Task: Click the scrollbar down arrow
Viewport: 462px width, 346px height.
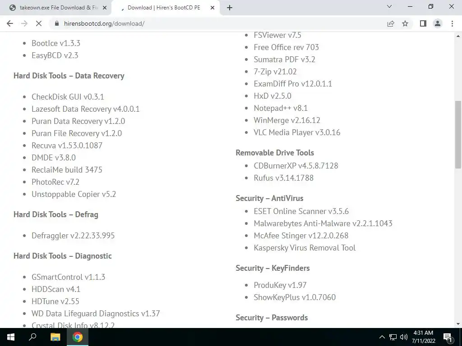Action: (x=458, y=324)
